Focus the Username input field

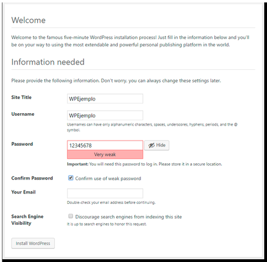point(105,116)
